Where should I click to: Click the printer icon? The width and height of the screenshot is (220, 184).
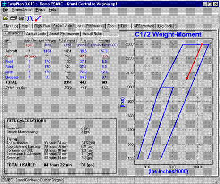coord(21,18)
